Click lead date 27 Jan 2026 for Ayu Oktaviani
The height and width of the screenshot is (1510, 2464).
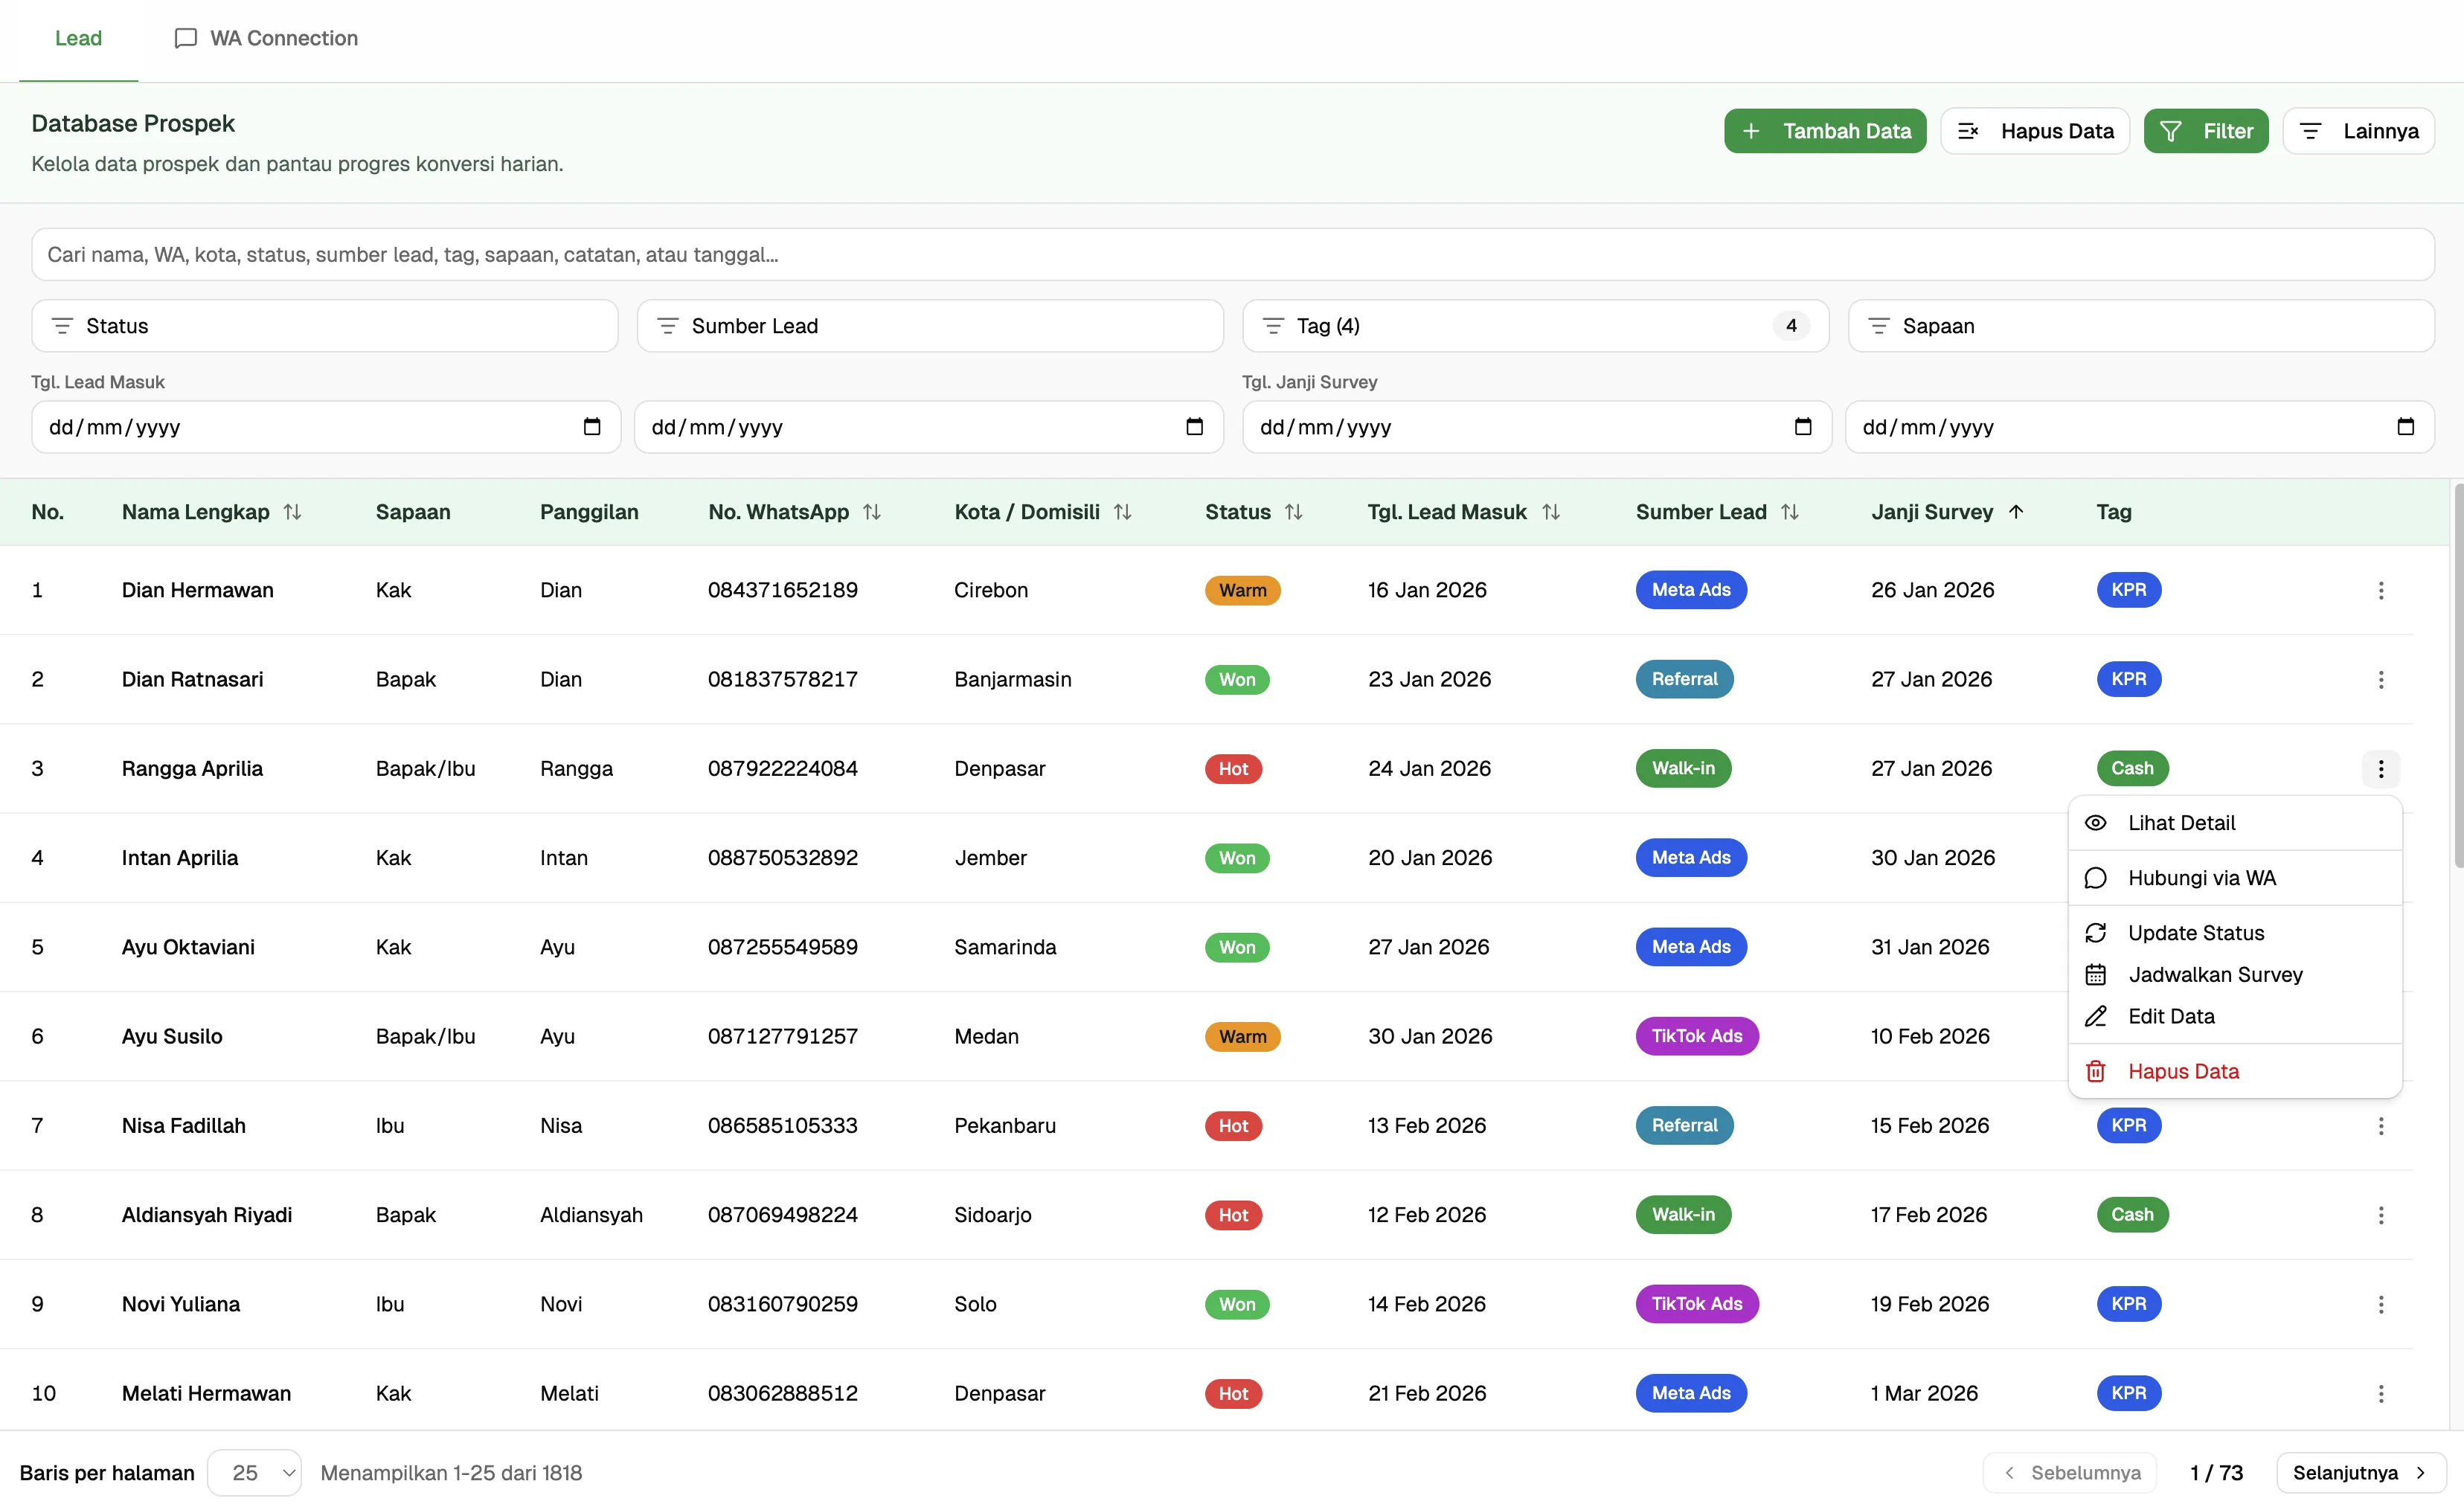1428,947
